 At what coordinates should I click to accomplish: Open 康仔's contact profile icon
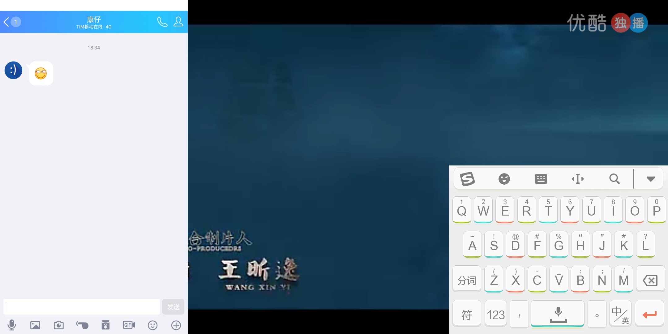click(178, 22)
